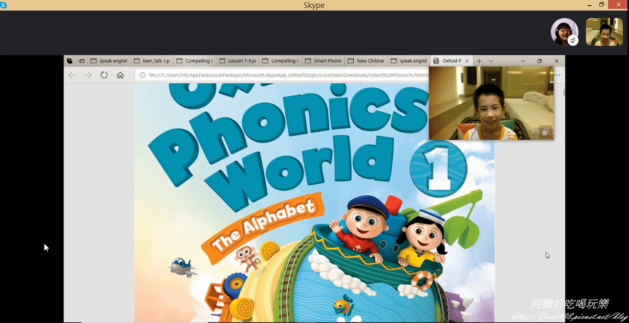629x323 pixels.
Task: Refresh the page in Edge
Action: 104,75
